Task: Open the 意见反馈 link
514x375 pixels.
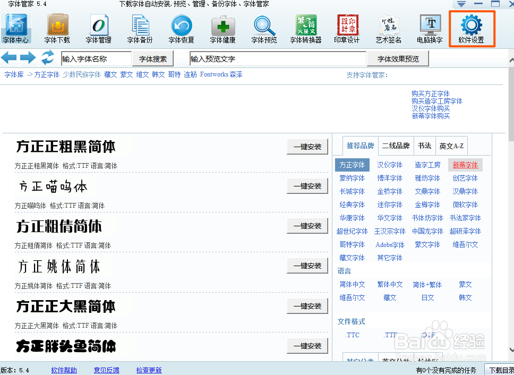Action: pyautogui.click(x=107, y=370)
